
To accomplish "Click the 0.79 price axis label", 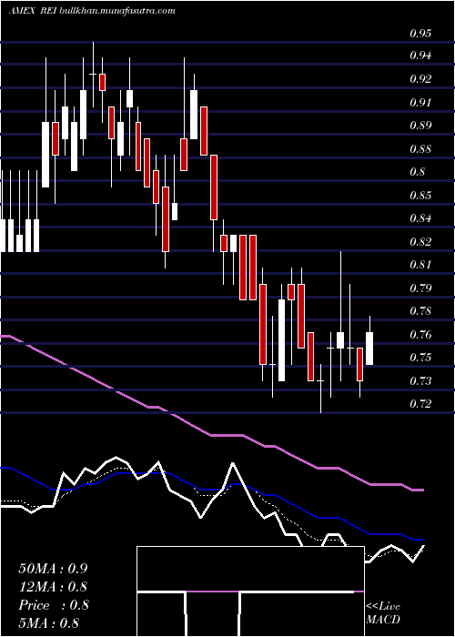I will pos(420,288).
